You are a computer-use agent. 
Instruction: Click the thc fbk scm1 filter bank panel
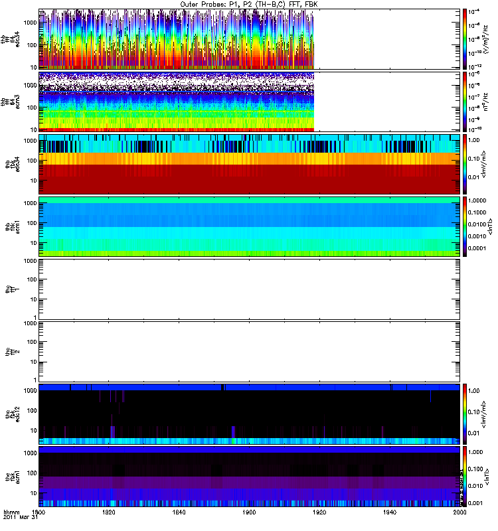[x=250, y=477]
